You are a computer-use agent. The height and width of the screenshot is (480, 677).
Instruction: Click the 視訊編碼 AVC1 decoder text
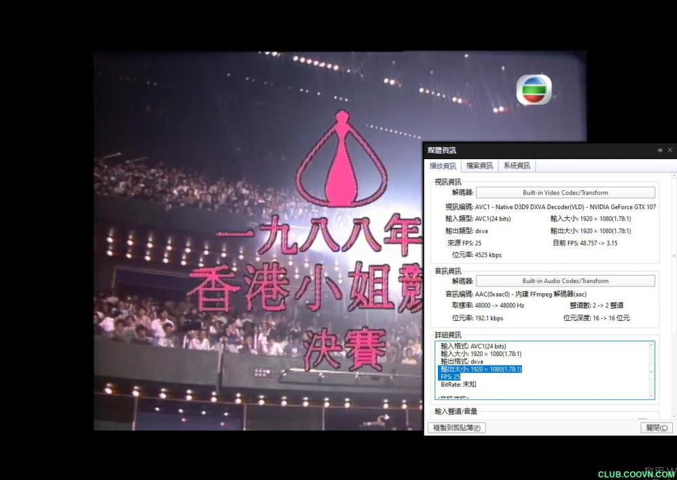(550, 207)
